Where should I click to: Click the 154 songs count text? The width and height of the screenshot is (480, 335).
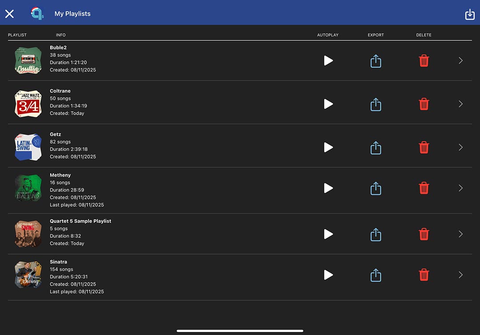coord(61,269)
